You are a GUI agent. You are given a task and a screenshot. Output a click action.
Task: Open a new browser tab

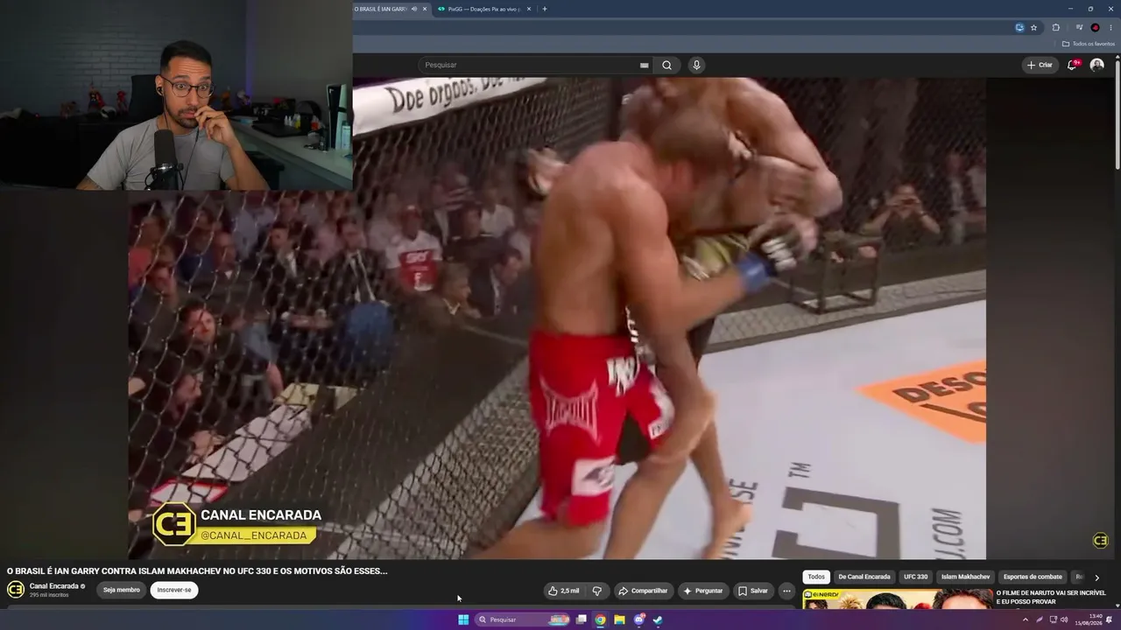545,9
